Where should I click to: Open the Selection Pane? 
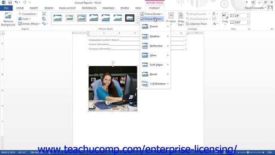(x=196, y=24)
